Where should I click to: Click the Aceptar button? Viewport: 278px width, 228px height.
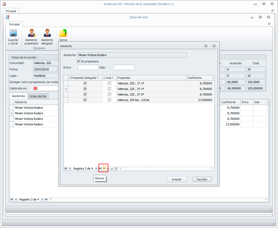177,179
